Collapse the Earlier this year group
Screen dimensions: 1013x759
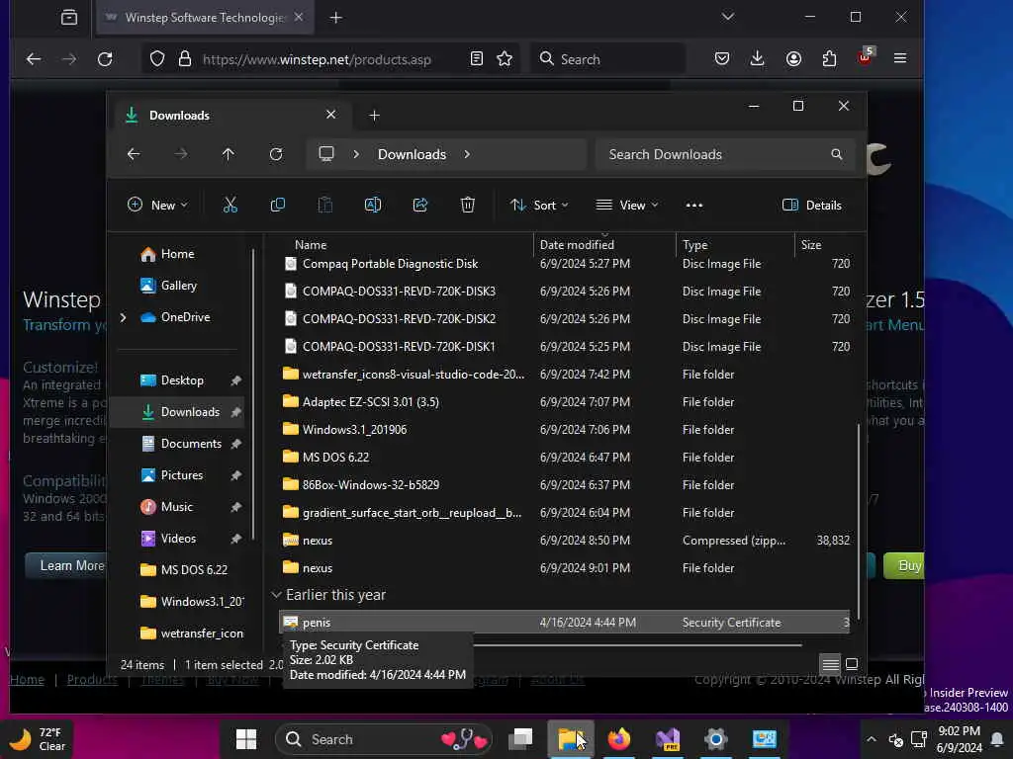coord(277,594)
